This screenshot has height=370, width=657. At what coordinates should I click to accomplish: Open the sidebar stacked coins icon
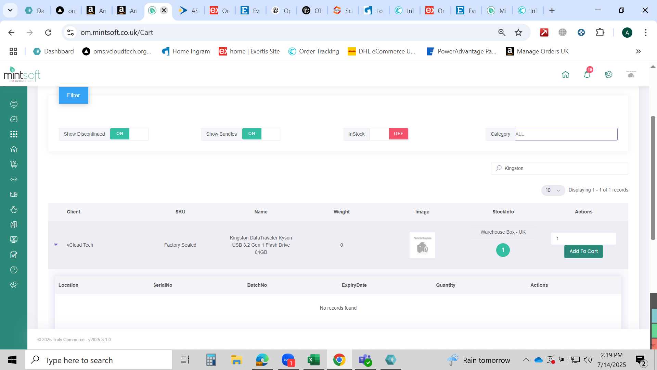click(14, 225)
